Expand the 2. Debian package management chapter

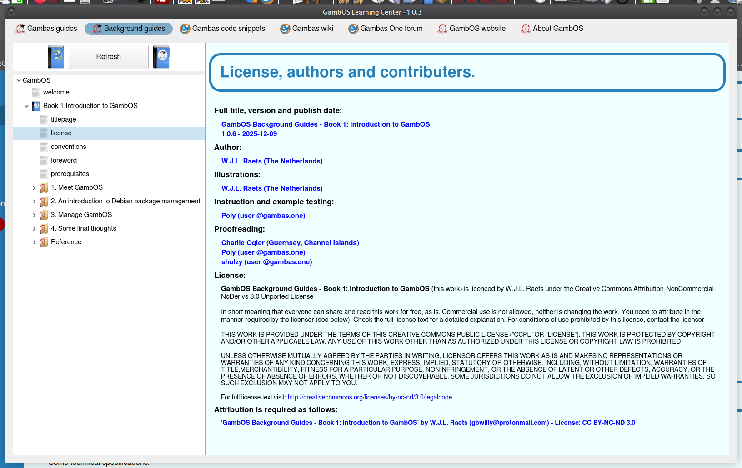tap(34, 201)
